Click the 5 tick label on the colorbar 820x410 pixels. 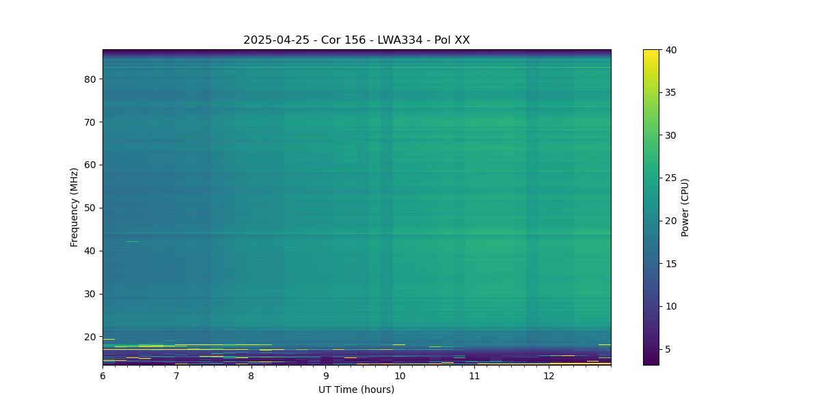pyautogui.click(x=668, y=349)
